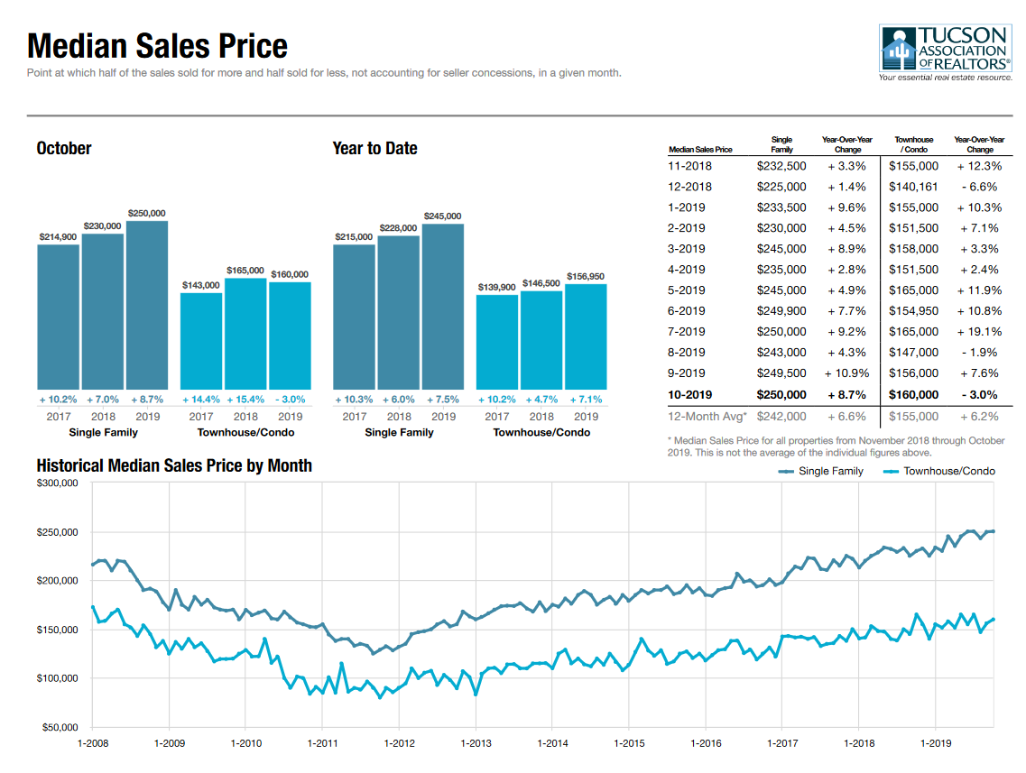The height and width of the screenshot is (773, 1026).
Task: Click the Year to Date chart heading
Action: (x=374, y=148)
